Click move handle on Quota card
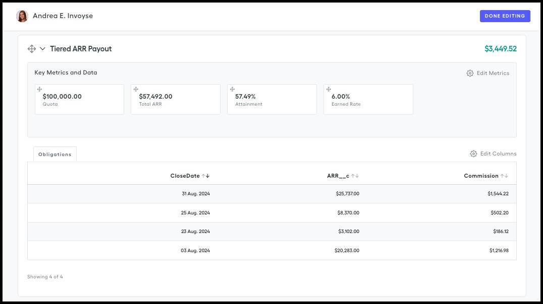The height and width of the screenshot is (304, 543). pyautogui.click(x=39, y=89)
